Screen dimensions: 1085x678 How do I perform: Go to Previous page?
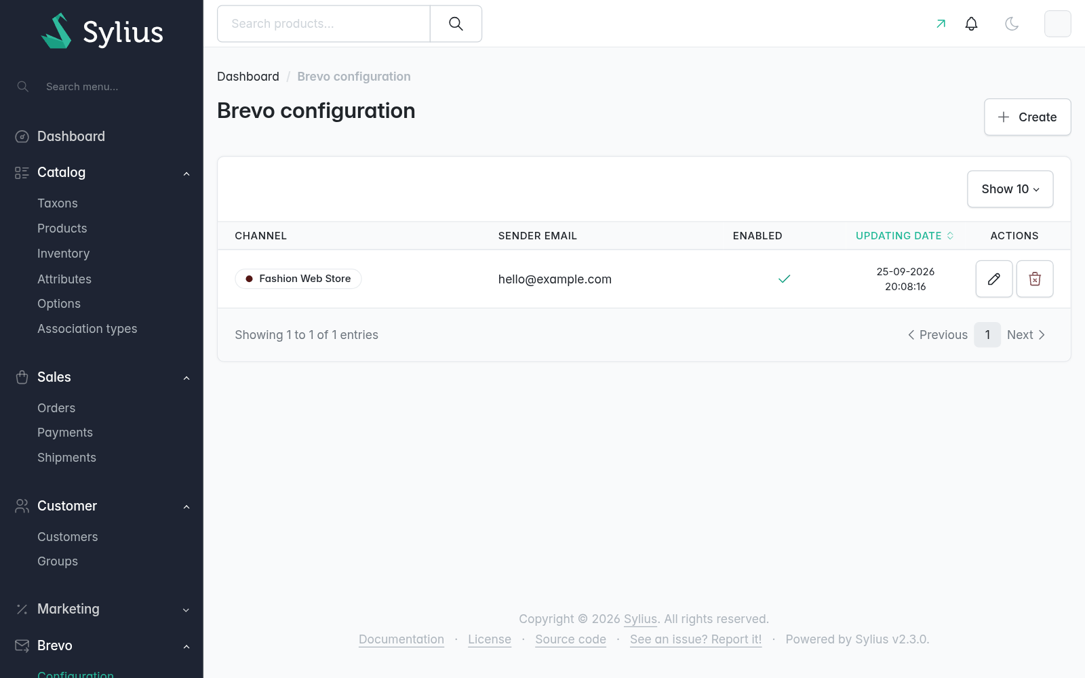click(x=938, y=335)
